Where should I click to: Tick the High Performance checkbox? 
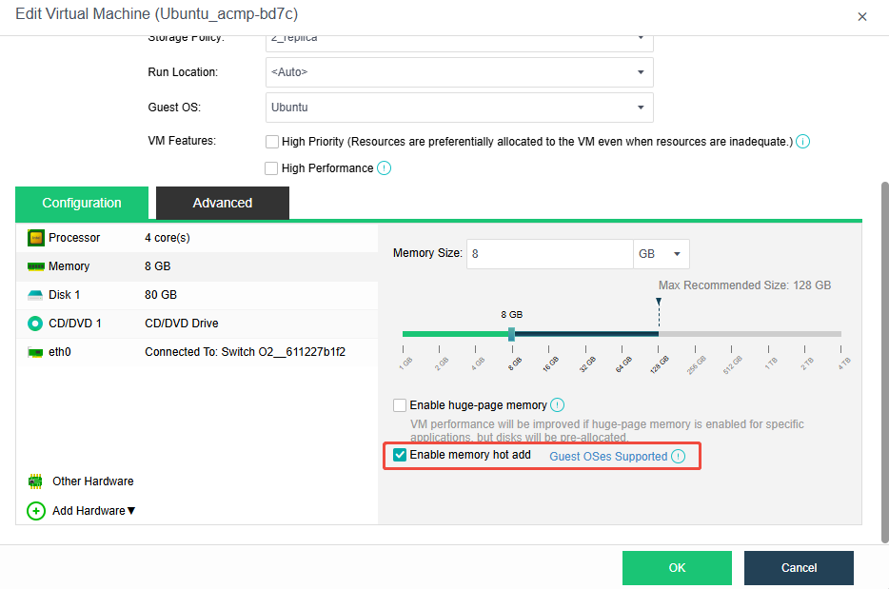coord(272,168)
